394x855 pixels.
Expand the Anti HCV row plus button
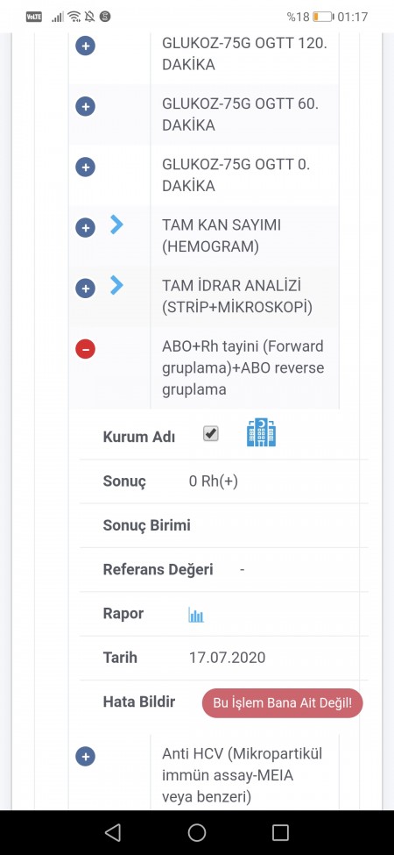click(85, 756)
